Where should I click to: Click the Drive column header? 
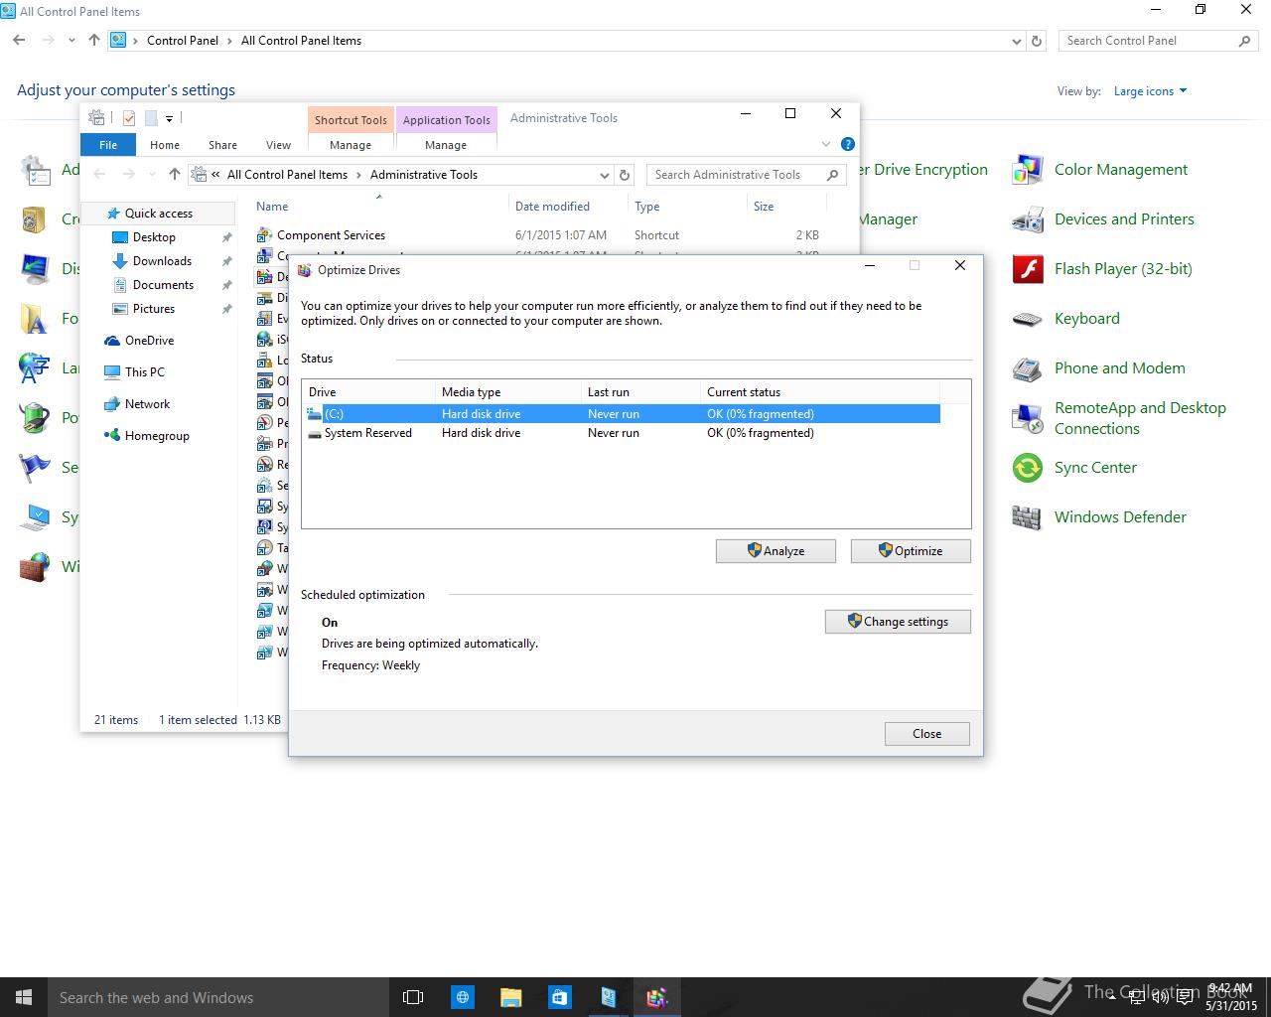368,392
